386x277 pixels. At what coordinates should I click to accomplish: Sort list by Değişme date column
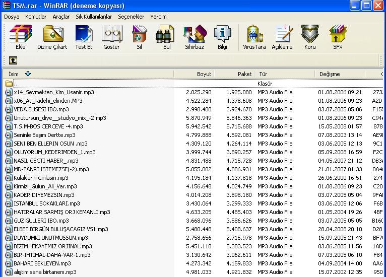tap(330, 74)
